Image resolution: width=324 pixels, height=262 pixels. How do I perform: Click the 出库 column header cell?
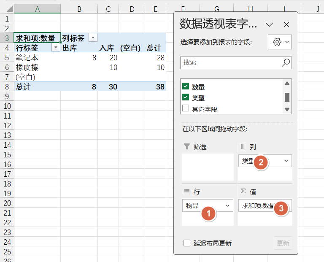coord(79,48)
